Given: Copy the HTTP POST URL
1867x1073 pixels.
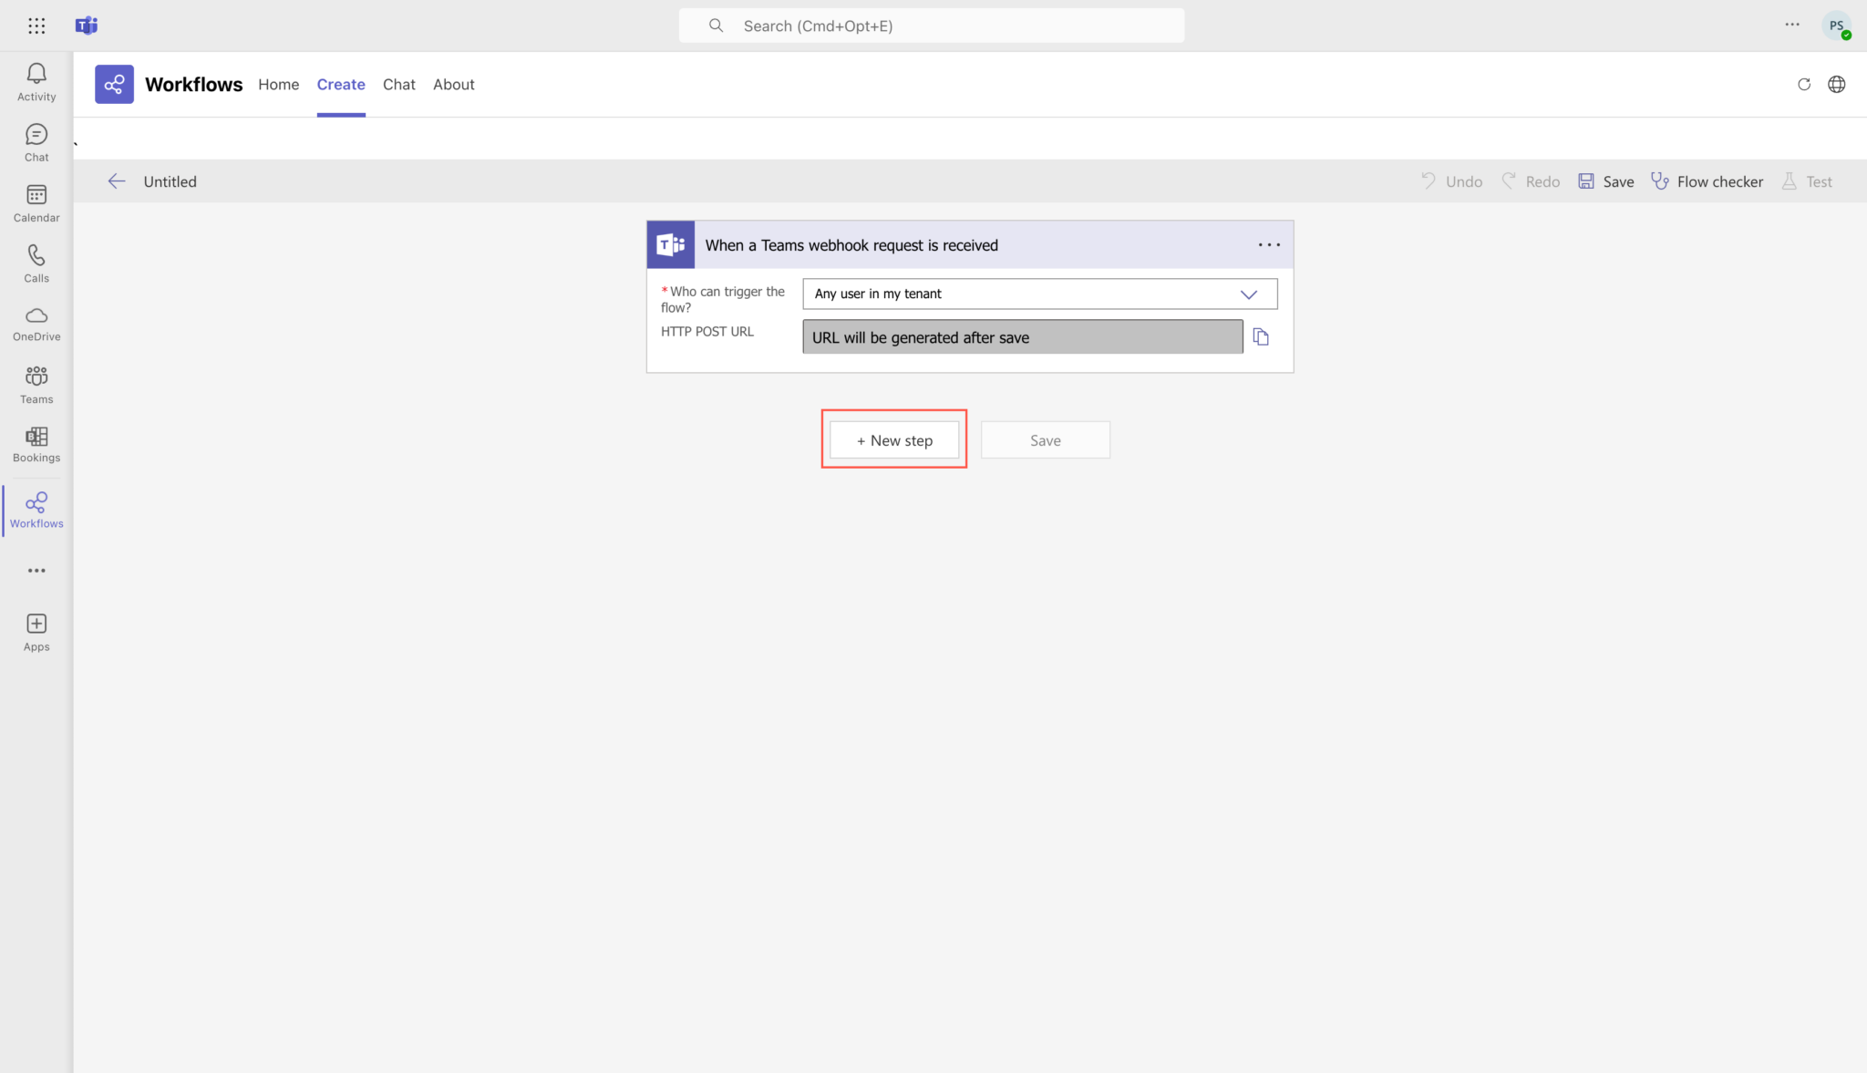Looking at the screenshot, I should pos(1262,336).
